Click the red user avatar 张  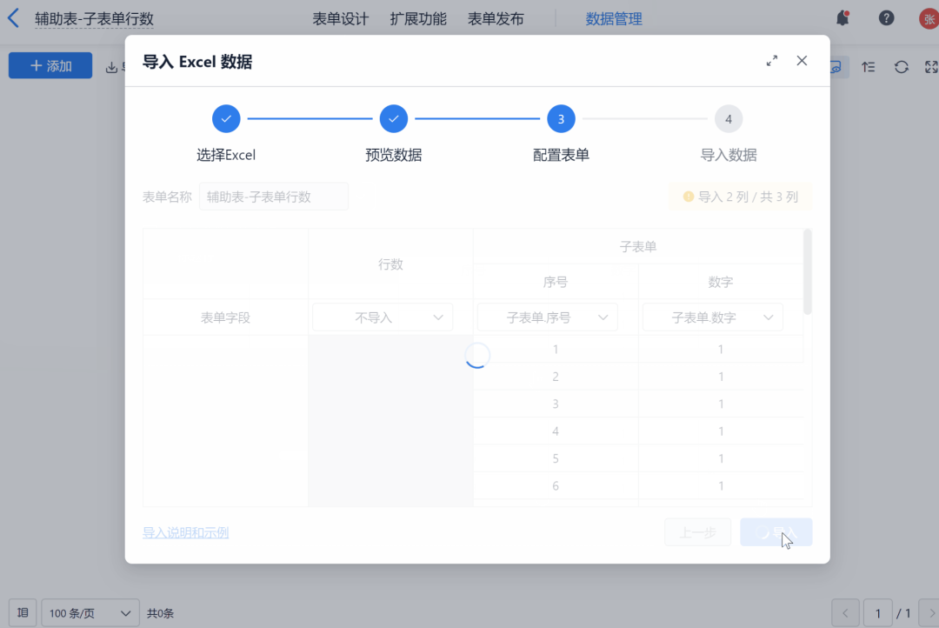[x=929, y=18]
